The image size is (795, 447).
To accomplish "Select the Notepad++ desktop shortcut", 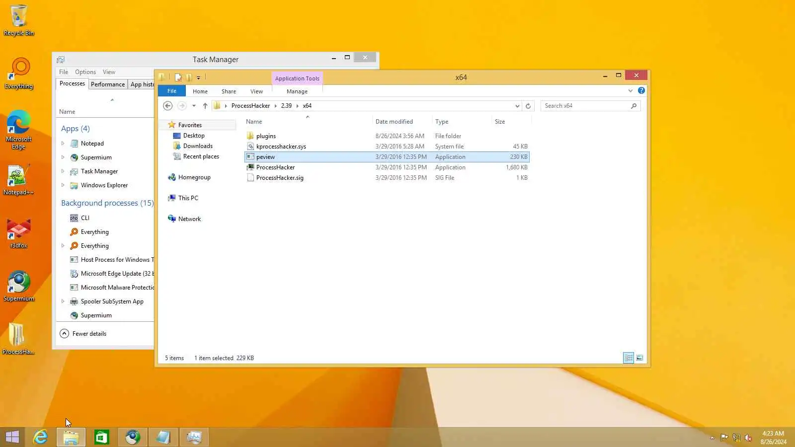I will [19, 180].
